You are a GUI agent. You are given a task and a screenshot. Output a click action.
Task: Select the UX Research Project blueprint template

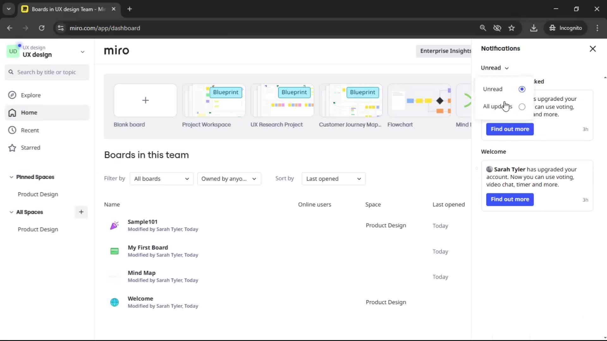282,100
